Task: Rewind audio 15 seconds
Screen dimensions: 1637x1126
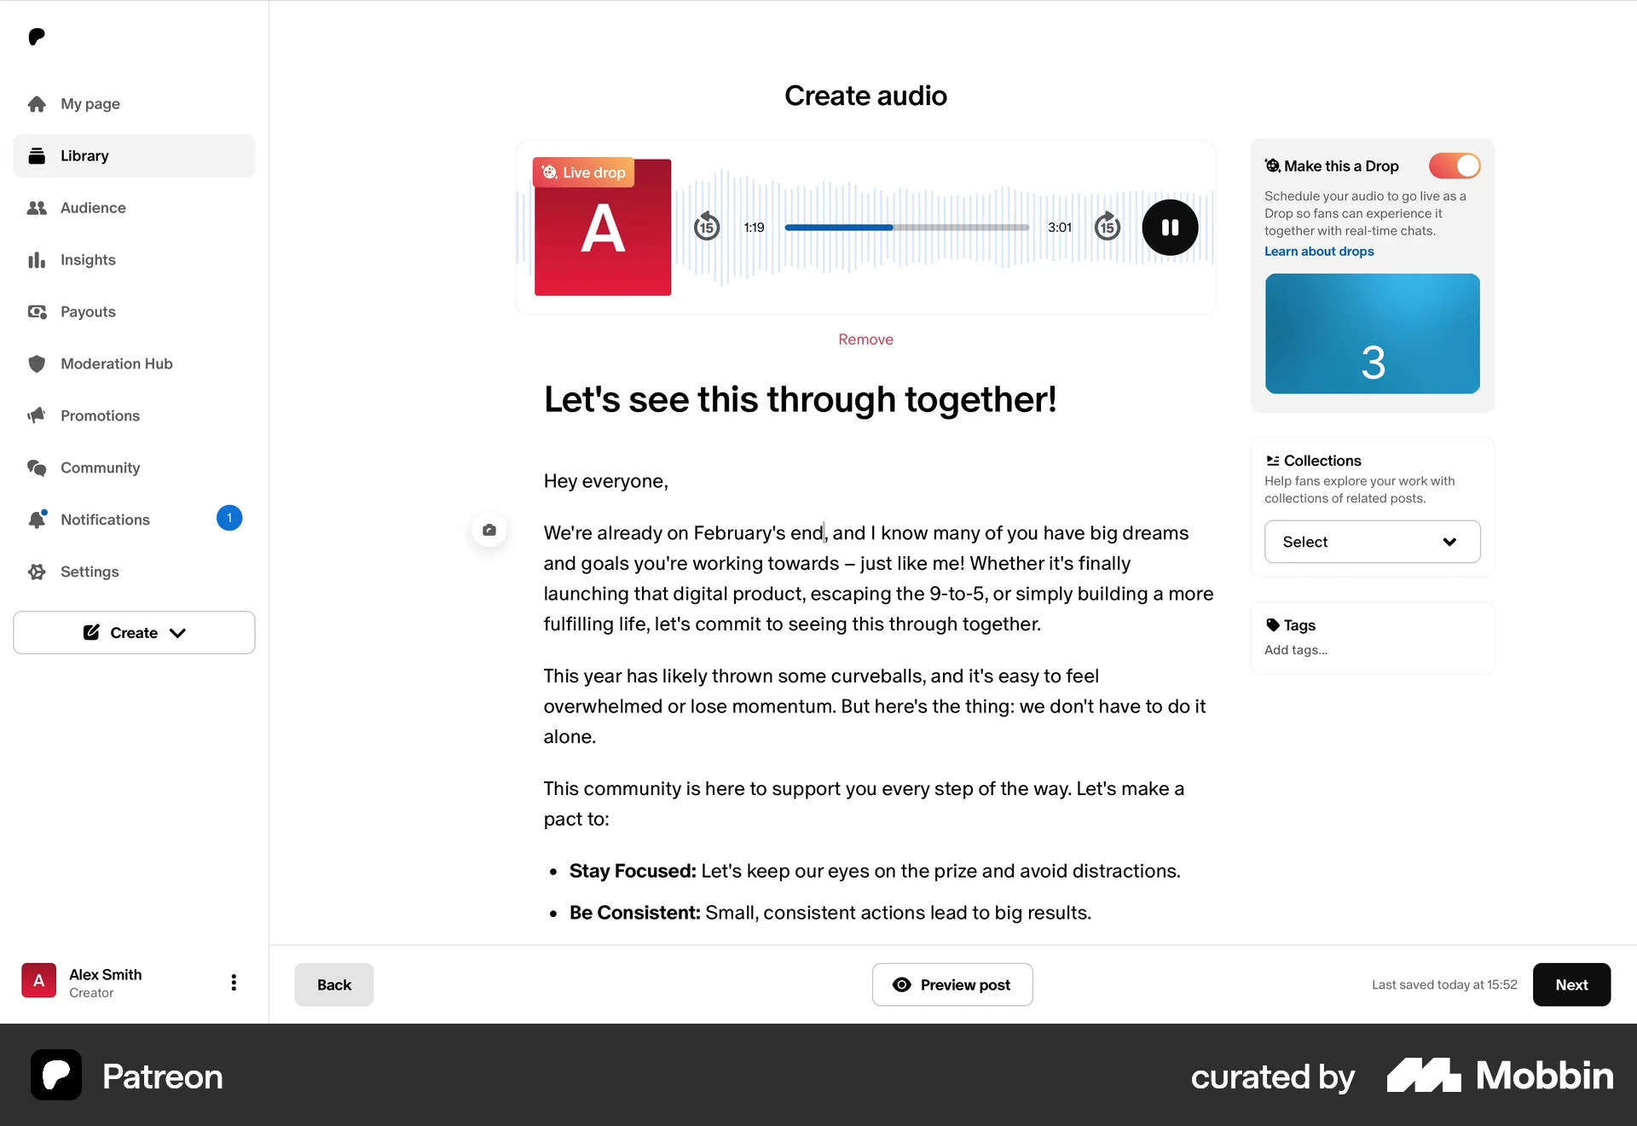Action: pos(706,227)
